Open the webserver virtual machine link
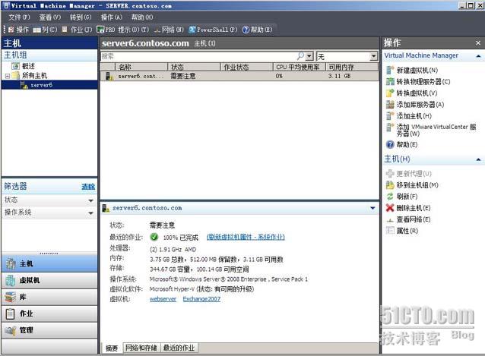Screen dimensions: 485x356 point(163,299)
